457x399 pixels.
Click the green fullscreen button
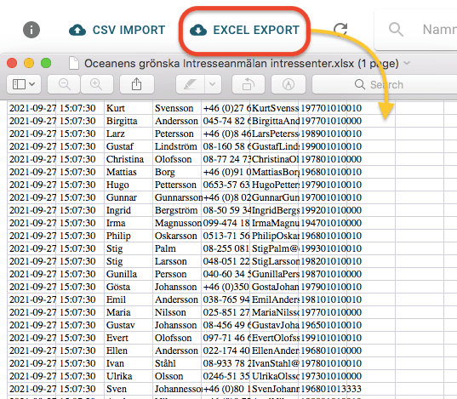click(46, 63)
